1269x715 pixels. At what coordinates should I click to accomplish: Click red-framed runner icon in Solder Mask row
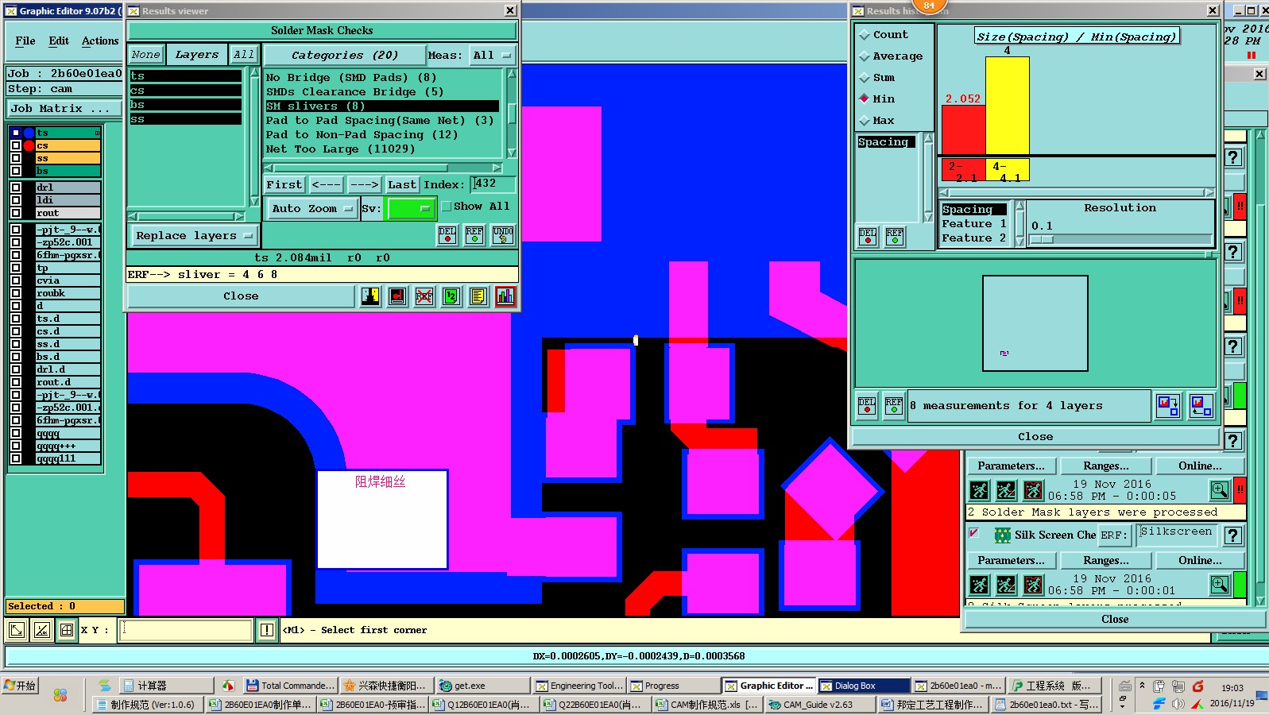(x=1033, y=490)
